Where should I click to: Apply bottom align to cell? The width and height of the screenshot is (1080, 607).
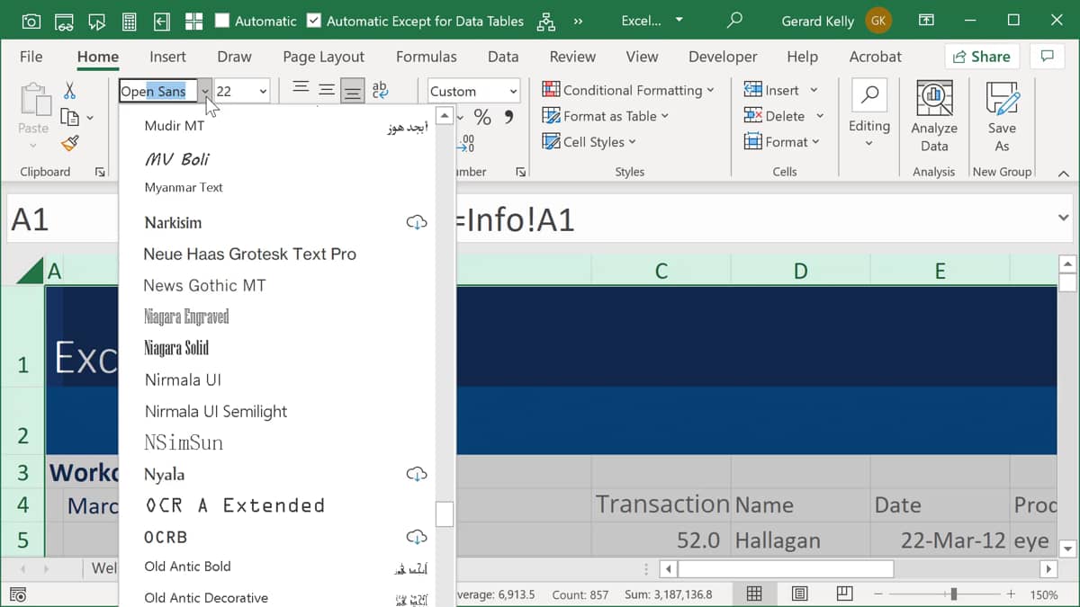[353, 91]
